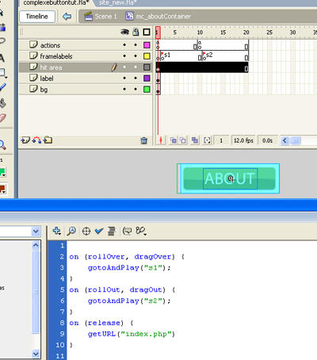Open the brown fill color swatch

[x=2, y=189]
